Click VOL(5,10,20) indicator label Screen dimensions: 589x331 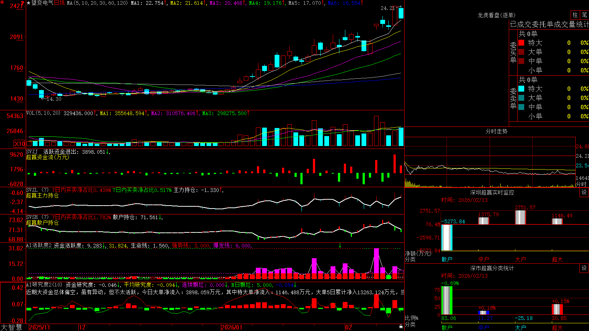point(43,113)
